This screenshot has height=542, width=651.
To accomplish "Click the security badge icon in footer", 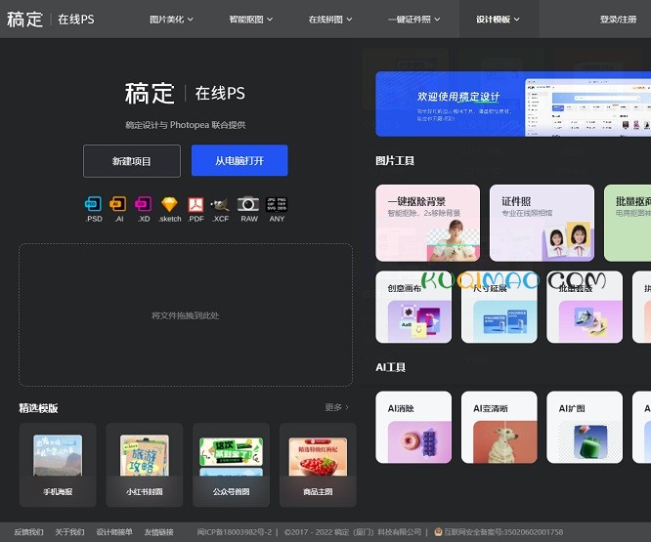I will pos(438,532).
